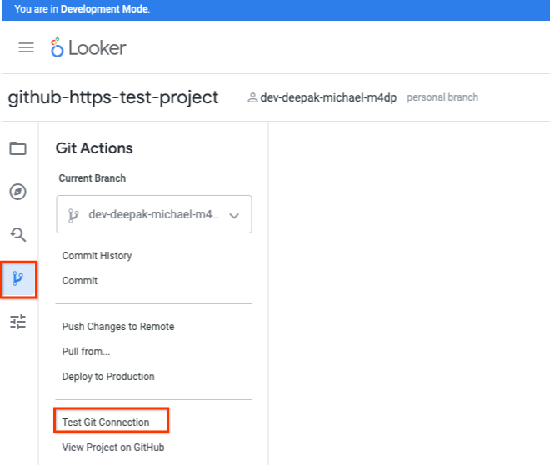Click the user icon beside branch name
Image resolution: width=550 pixels, height=465 pixels.
pyautogui.click(x=252, y=97)
